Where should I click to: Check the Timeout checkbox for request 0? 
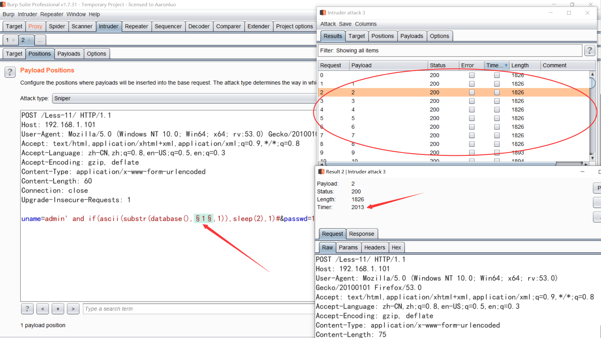[497, 75]
